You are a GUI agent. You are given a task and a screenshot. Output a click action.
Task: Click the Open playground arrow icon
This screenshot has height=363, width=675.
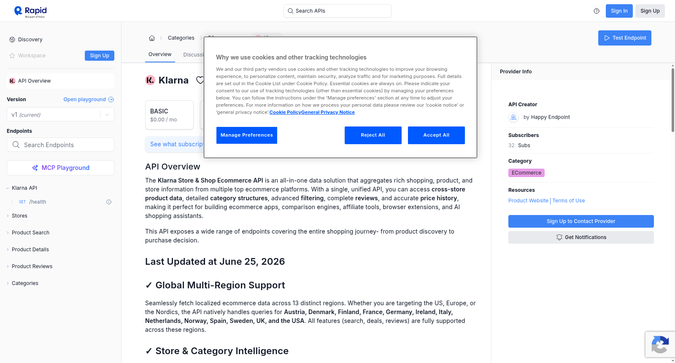[111, 99]
